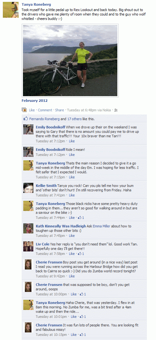Click the friends audience icon after Nokia

[x=116, y=110]
